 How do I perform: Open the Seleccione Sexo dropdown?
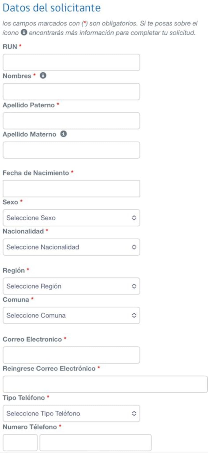(x=71, y=218)
